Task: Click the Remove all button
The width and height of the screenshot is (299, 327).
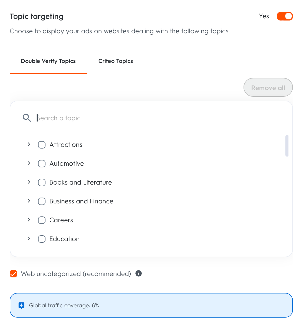Action: pos(268,88)
